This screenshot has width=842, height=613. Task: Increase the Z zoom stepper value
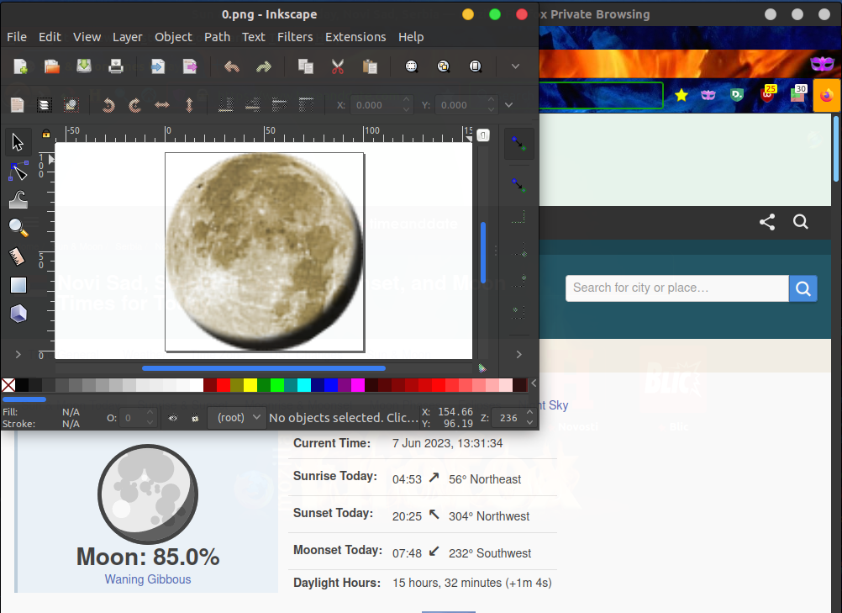point(530,413)
